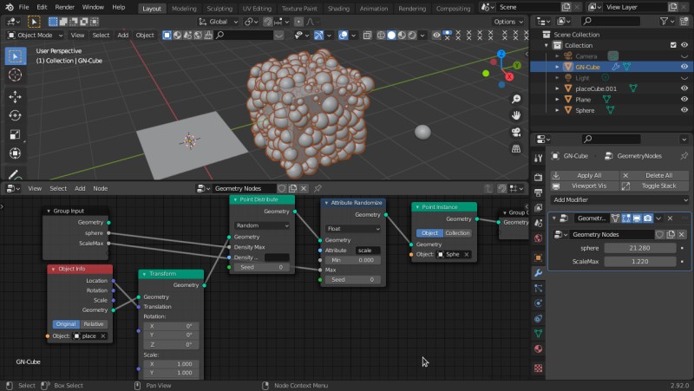
Task: Adjust Min value field in Attribute Randomize
Action: pos(353,260)
